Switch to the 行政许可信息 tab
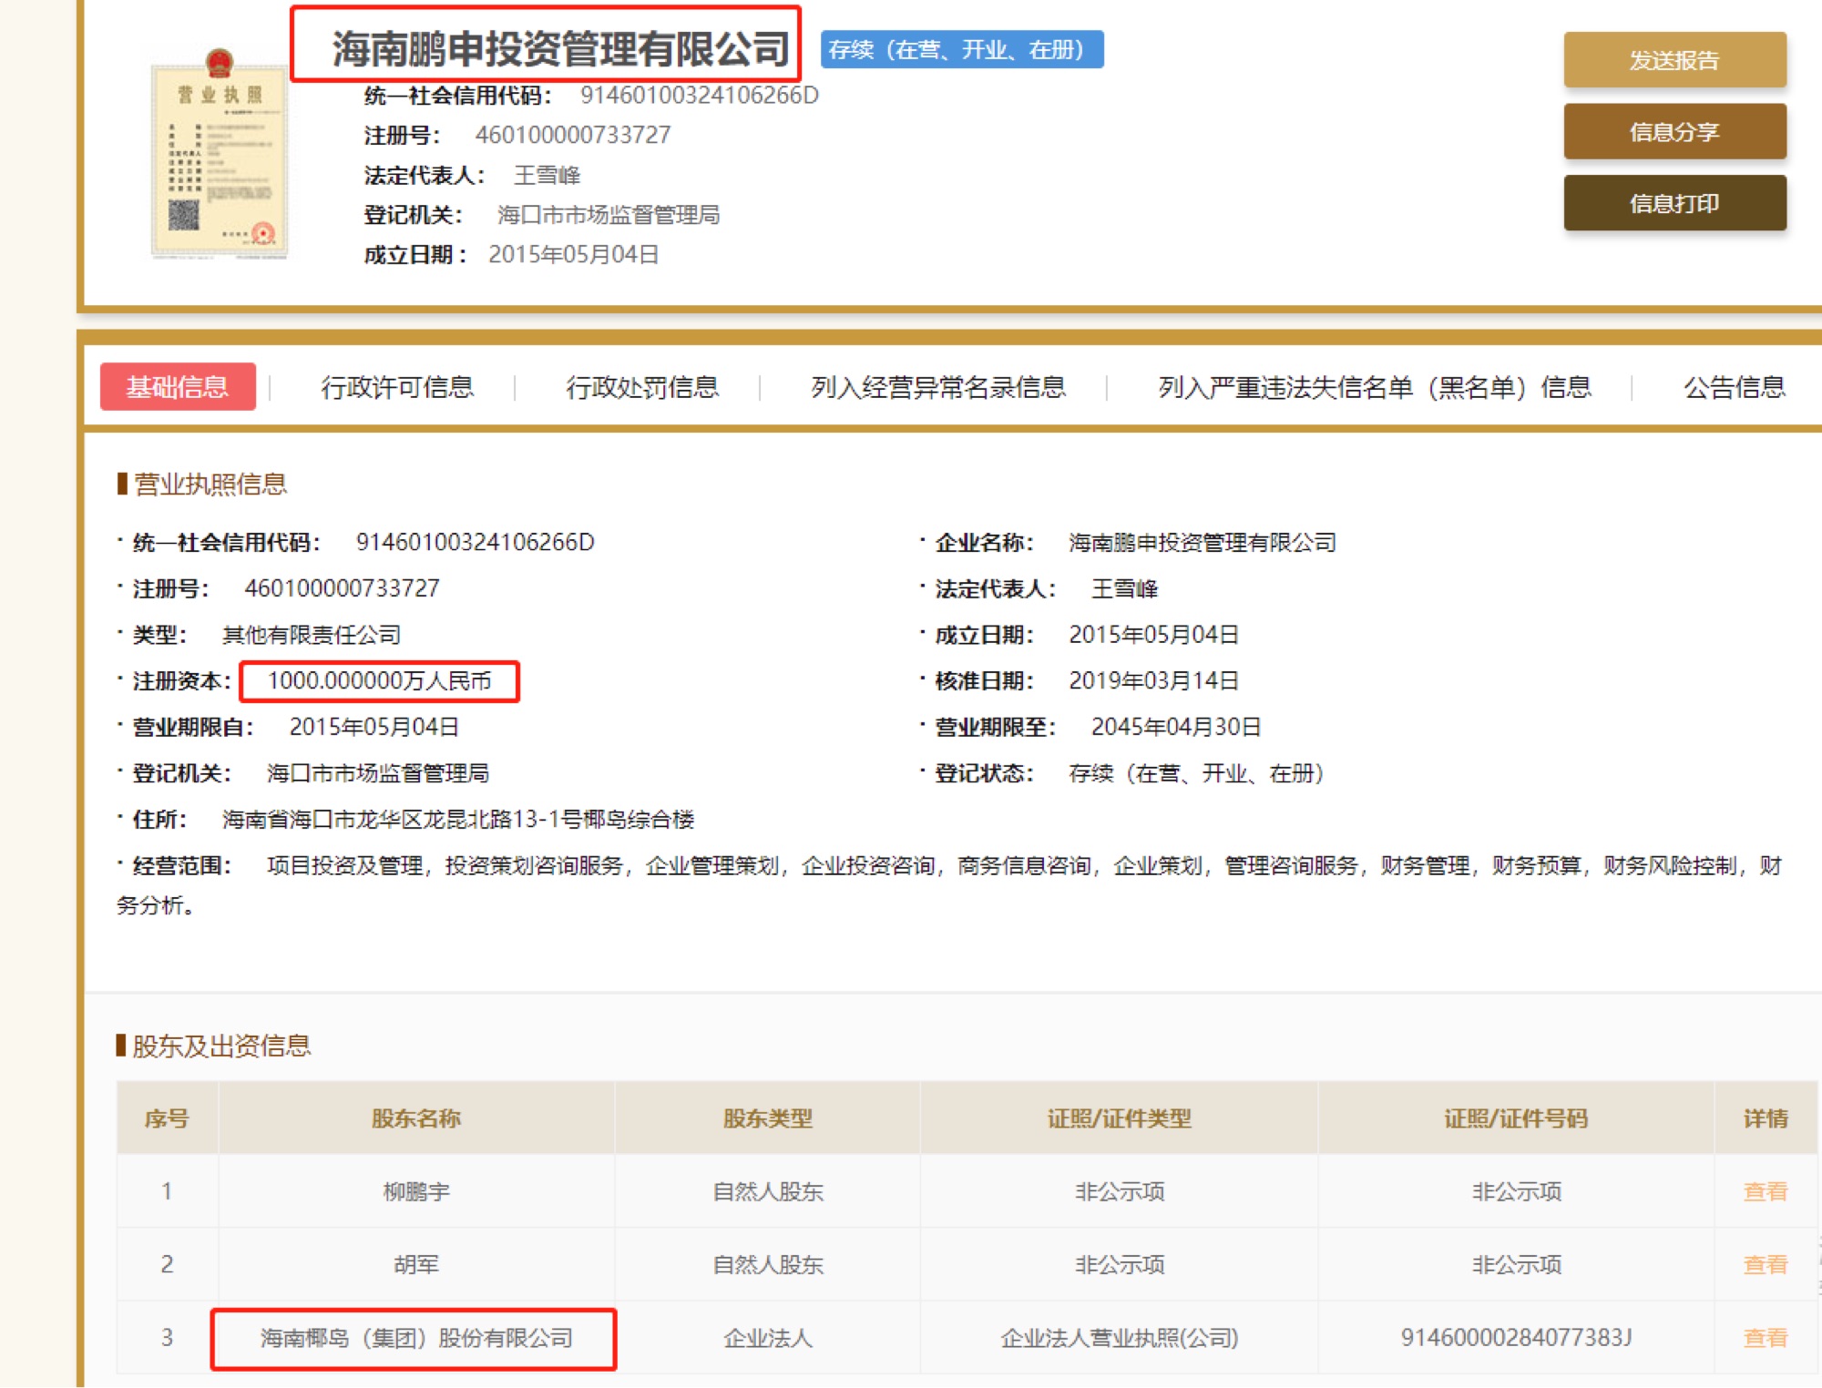This screenshot has height=1388, width=1822. 397,387
